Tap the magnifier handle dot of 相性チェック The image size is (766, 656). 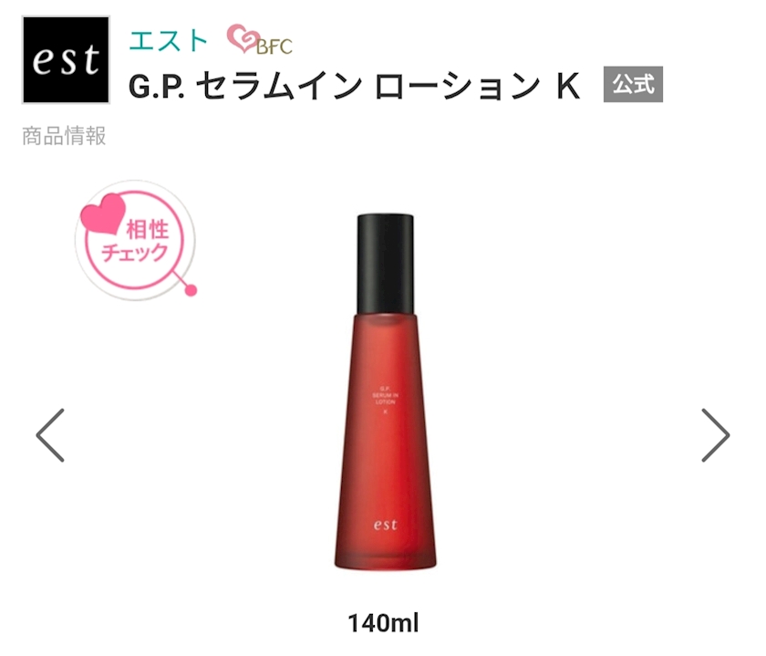point(191,290)
